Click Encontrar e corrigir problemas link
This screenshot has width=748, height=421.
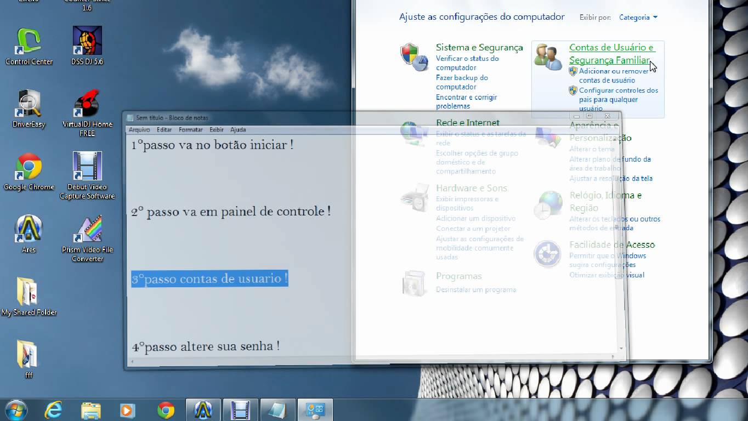[466, 101]
